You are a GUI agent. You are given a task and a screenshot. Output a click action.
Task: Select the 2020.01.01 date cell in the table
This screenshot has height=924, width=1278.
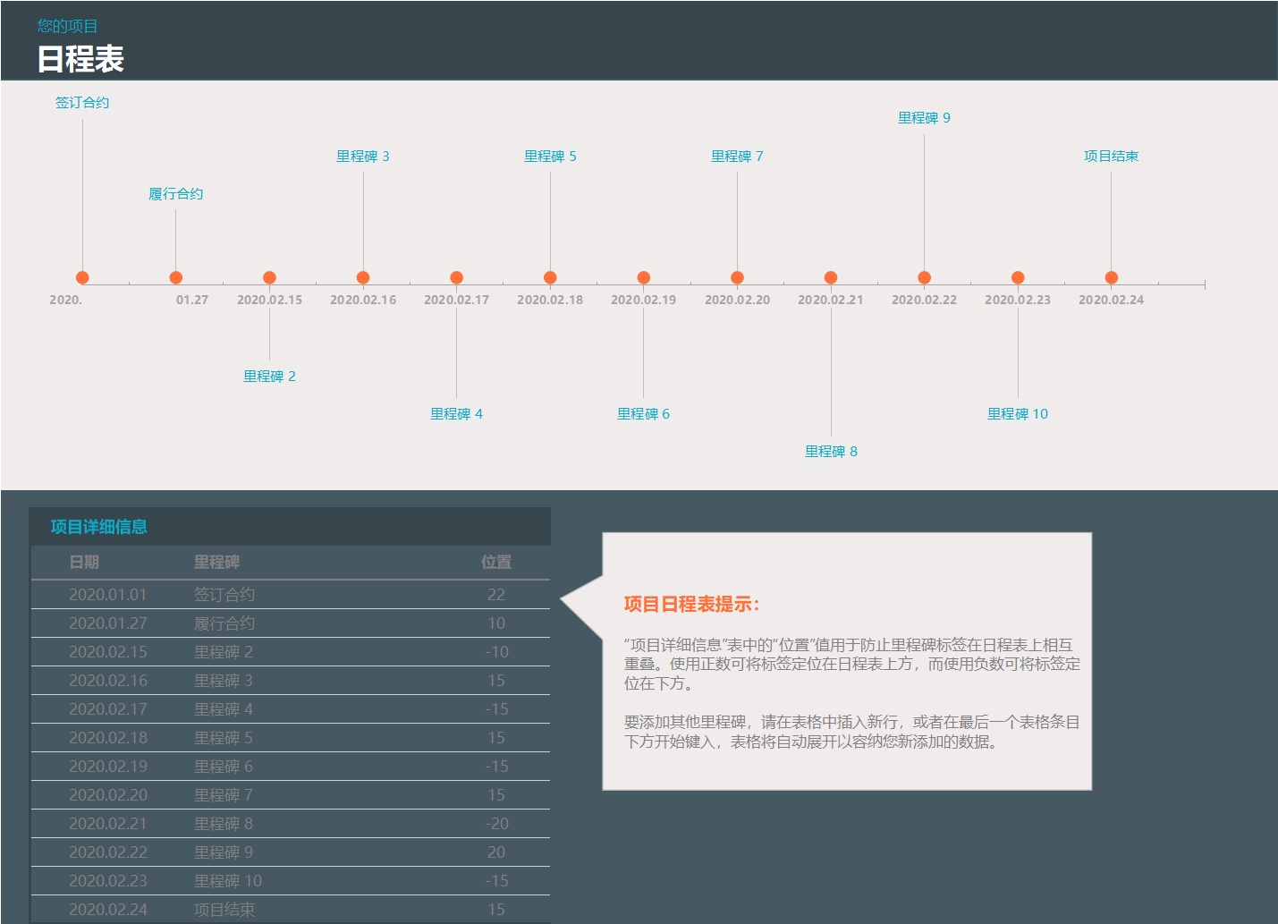coord(107,595)
